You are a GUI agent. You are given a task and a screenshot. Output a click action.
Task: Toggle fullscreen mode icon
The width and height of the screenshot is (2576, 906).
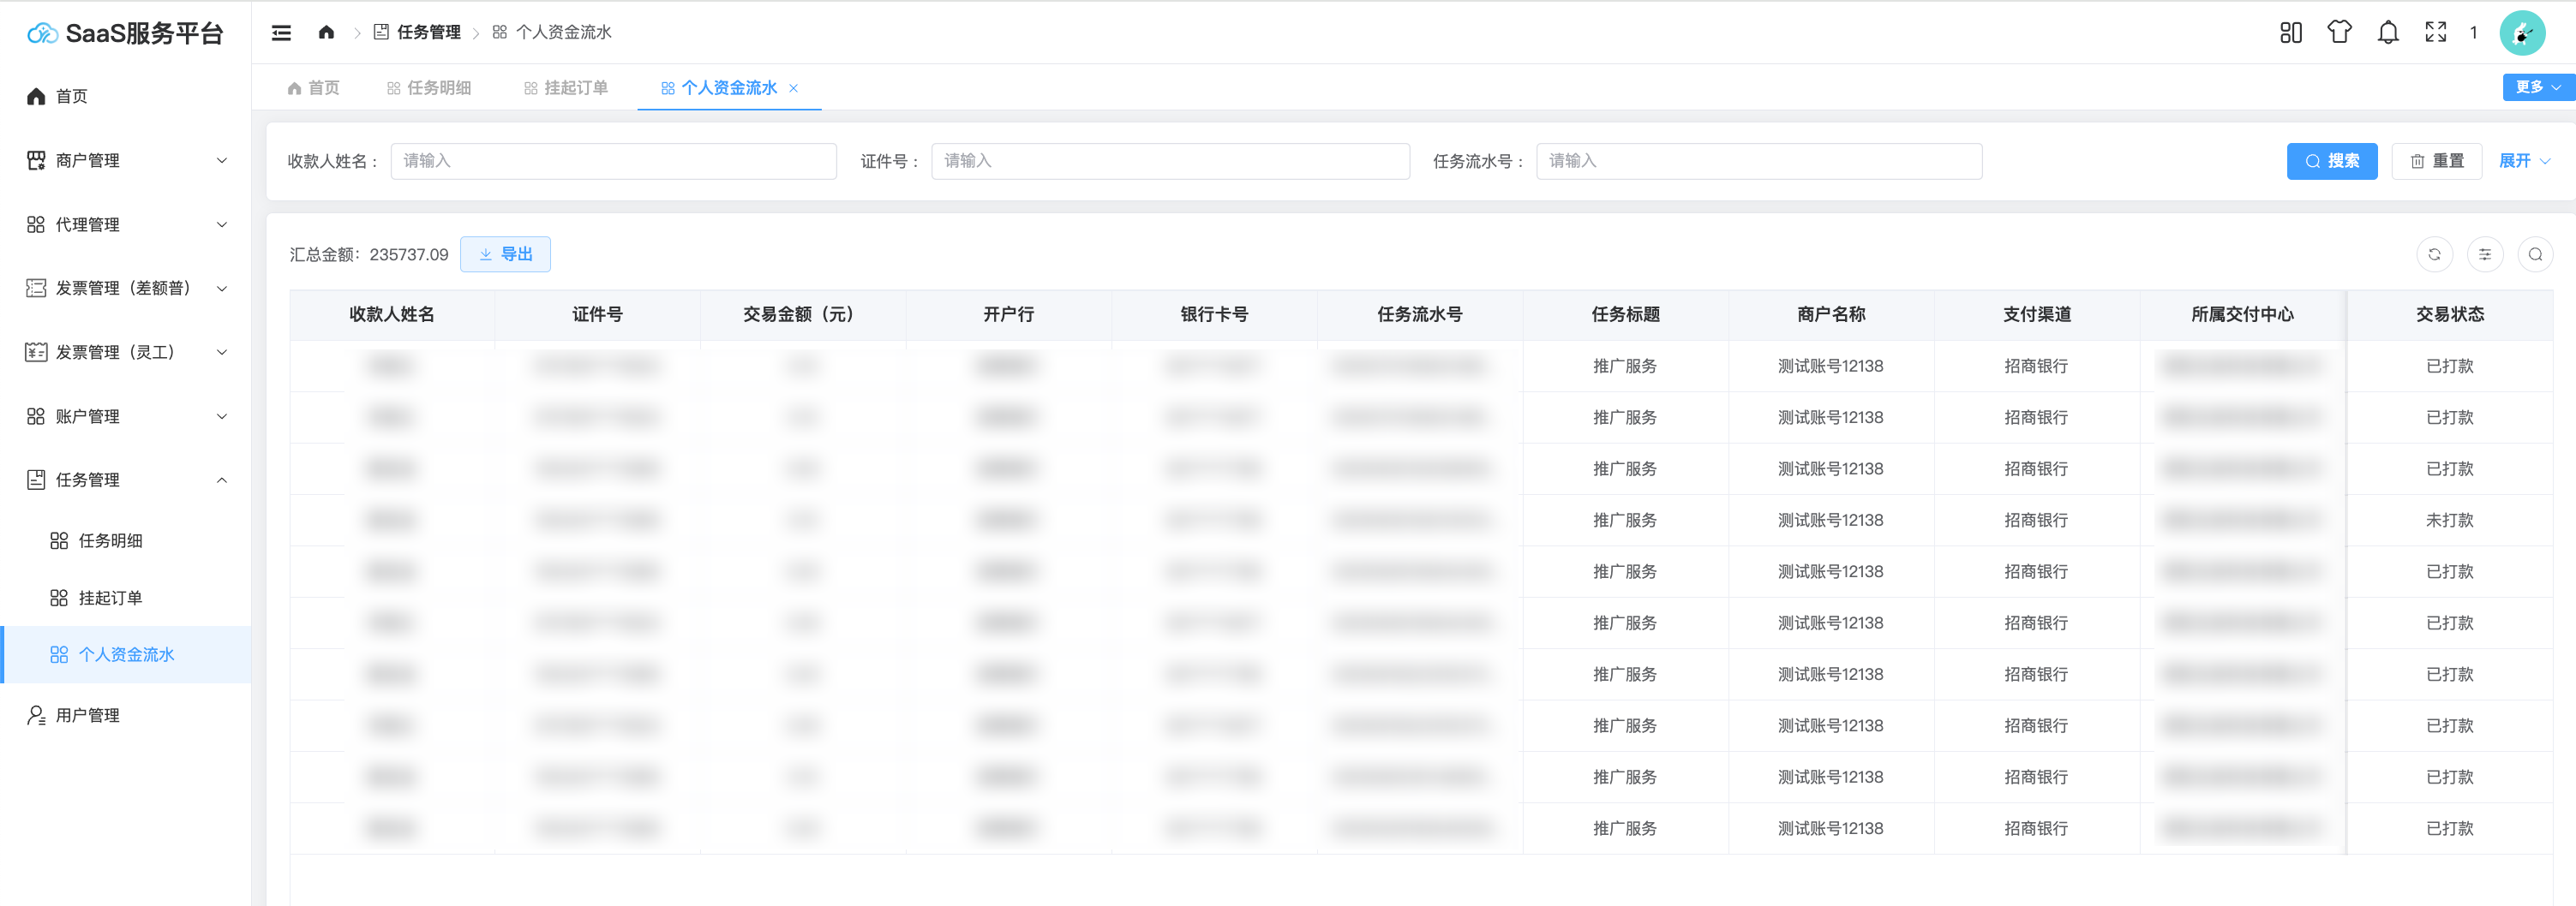click(x=2435, y=33)
